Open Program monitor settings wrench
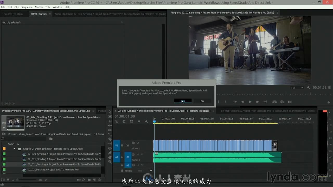This screenshot has width=333, height=187. (x=309, y=88)
